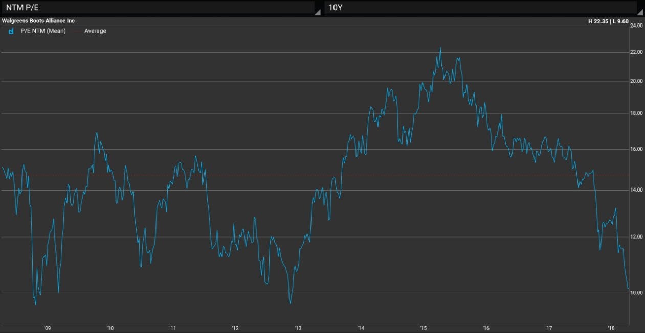
Task: Click the chart line's highest peak in 2015
Action: (x=440, y=49)
